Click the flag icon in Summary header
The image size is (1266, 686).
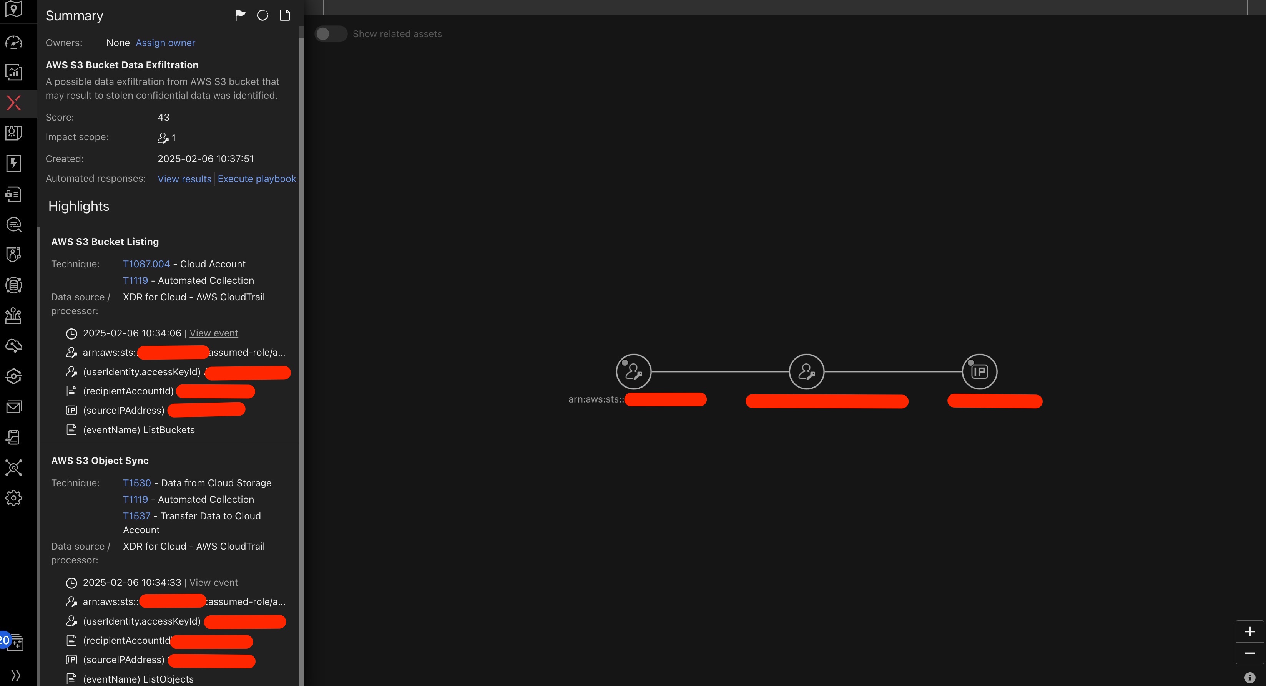[240, 15]
